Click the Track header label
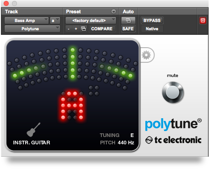The image size is (210, 170). 11,11
